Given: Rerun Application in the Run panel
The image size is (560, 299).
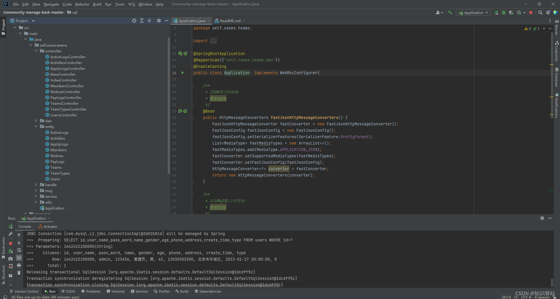Looking at the screenshot, I should pyautogui.click(x=10, y=226).
